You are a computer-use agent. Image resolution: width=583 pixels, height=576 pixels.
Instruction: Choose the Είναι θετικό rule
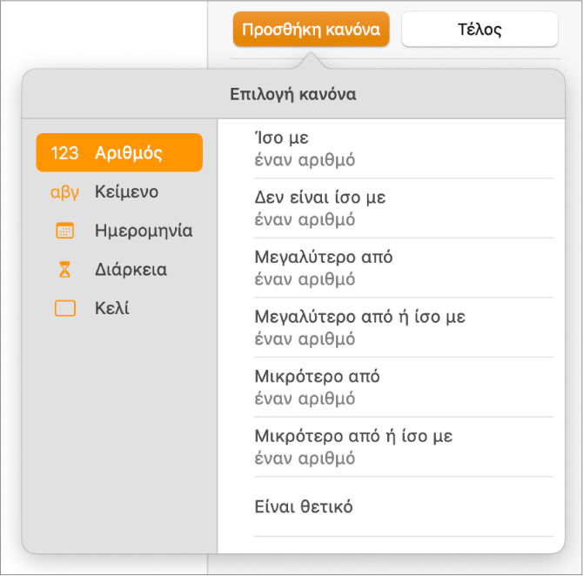[404, 506]
